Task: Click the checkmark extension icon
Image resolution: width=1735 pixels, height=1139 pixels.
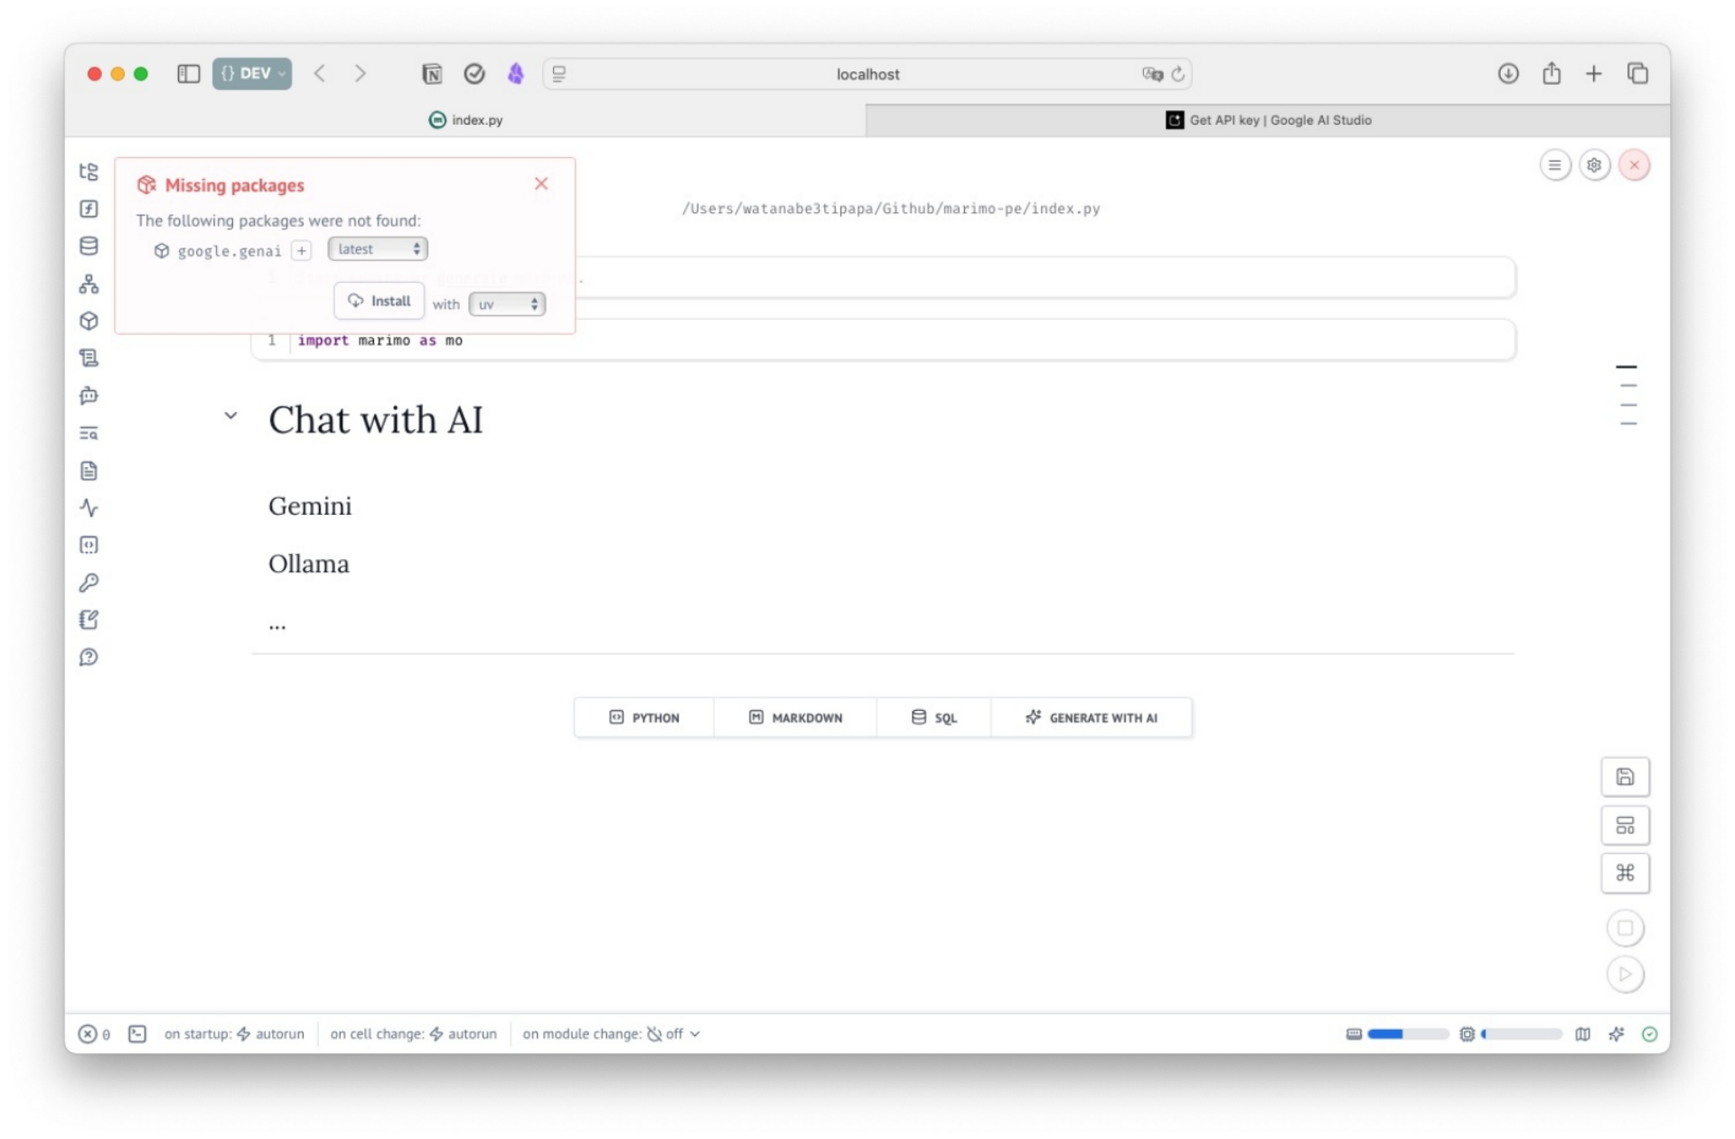Action: (474, 74)
